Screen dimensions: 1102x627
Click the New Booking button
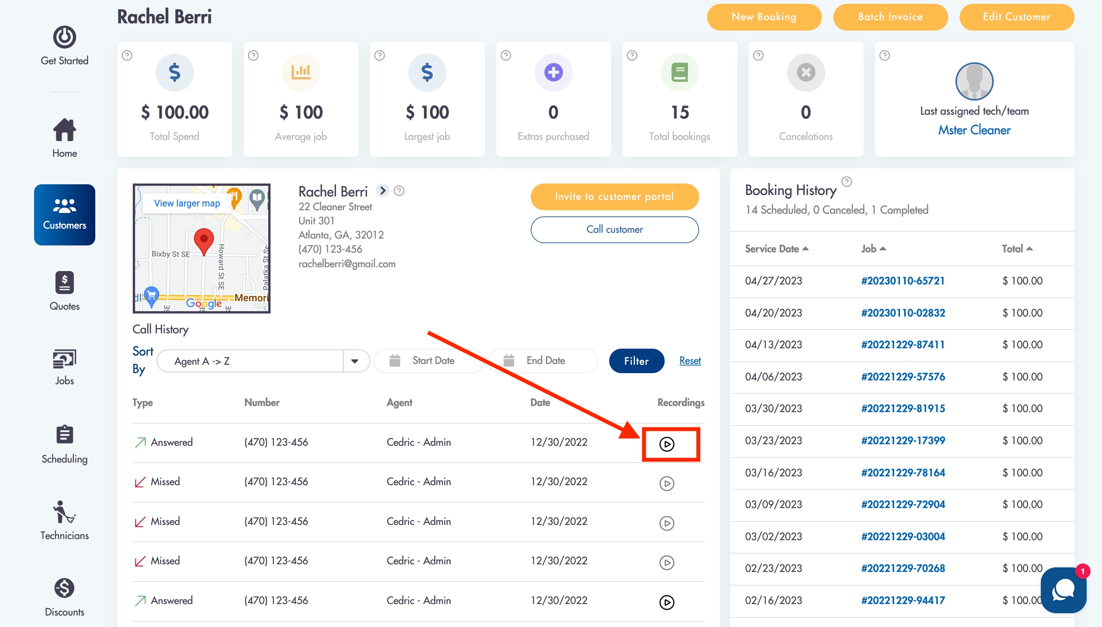[x=764, y=17]
